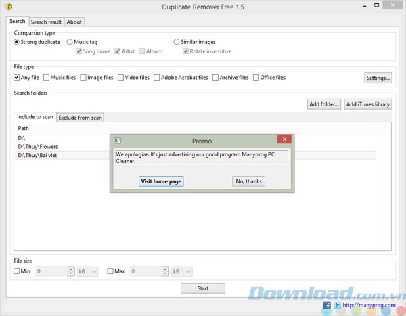Click the Min size spinner arrows
Screen dimensions: 406x316
coord(70,271)
